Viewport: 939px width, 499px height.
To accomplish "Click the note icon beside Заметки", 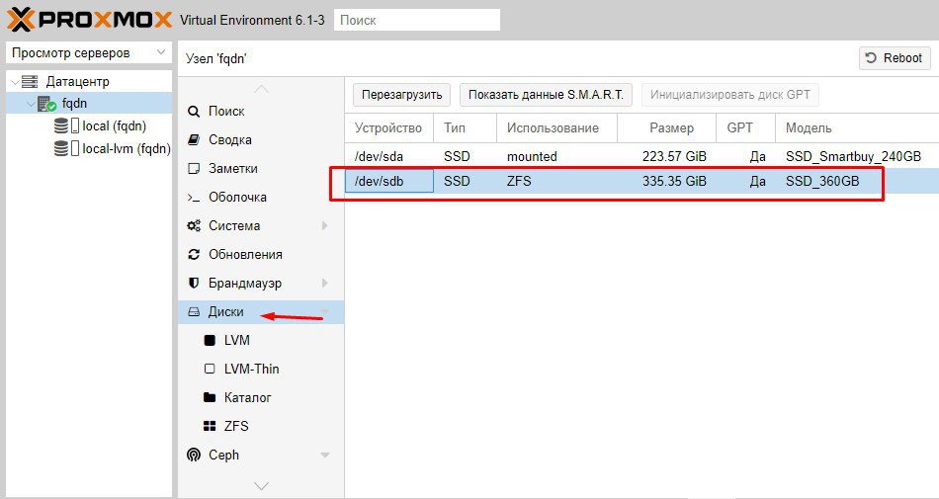I will pyautogui.click(x=194, y=169).
